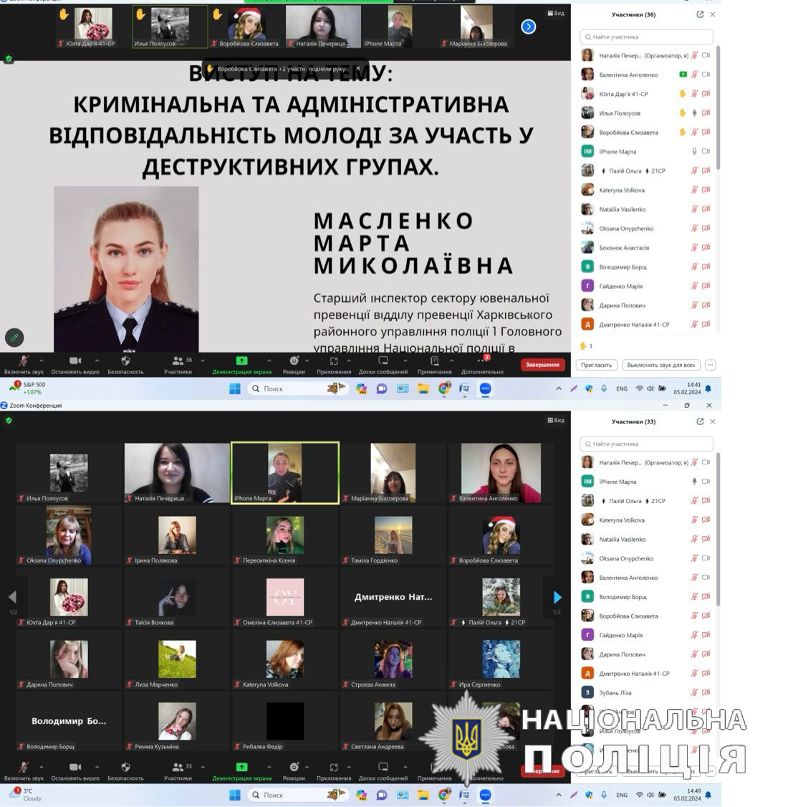Select Наталія Печериця tile in gallery view
Viewport: 788px width, 807px height.
pyautogui.click(x=177, y=472)
